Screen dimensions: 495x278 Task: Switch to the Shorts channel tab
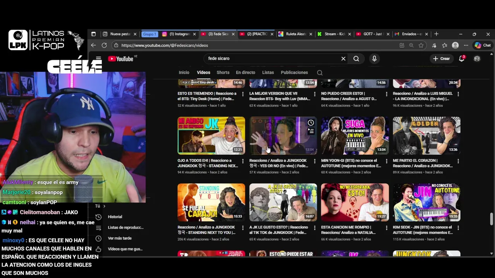coord(223,73)
